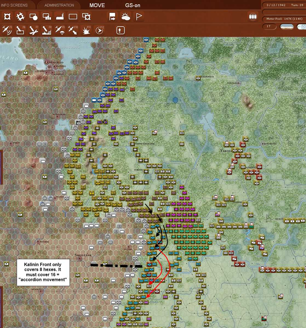Click the Turn: 39 indicator

coord(297,5)
